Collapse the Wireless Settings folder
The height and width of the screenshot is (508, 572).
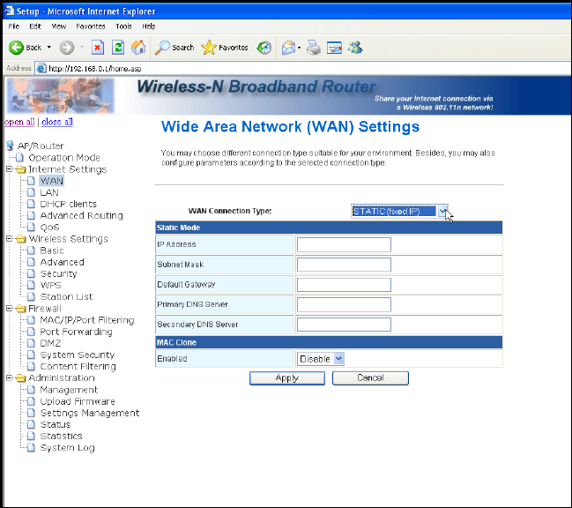tap(9, 239)
